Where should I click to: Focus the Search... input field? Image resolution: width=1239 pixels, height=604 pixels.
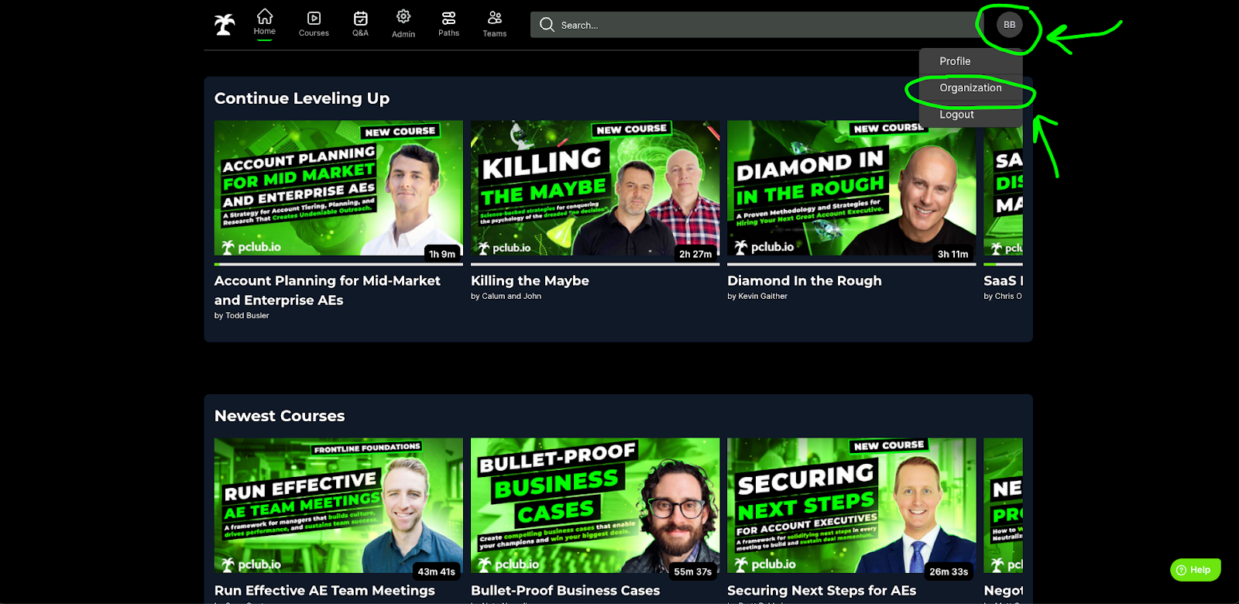coord(755,25)
